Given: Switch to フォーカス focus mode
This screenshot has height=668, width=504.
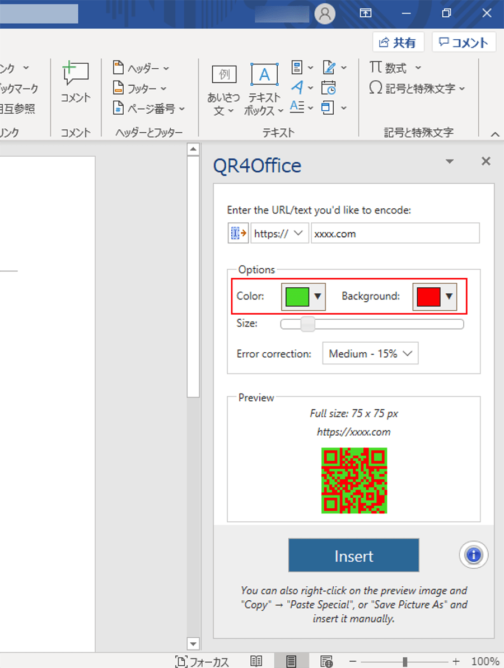Looking at the screenshot, I should [x=202, y=661].
